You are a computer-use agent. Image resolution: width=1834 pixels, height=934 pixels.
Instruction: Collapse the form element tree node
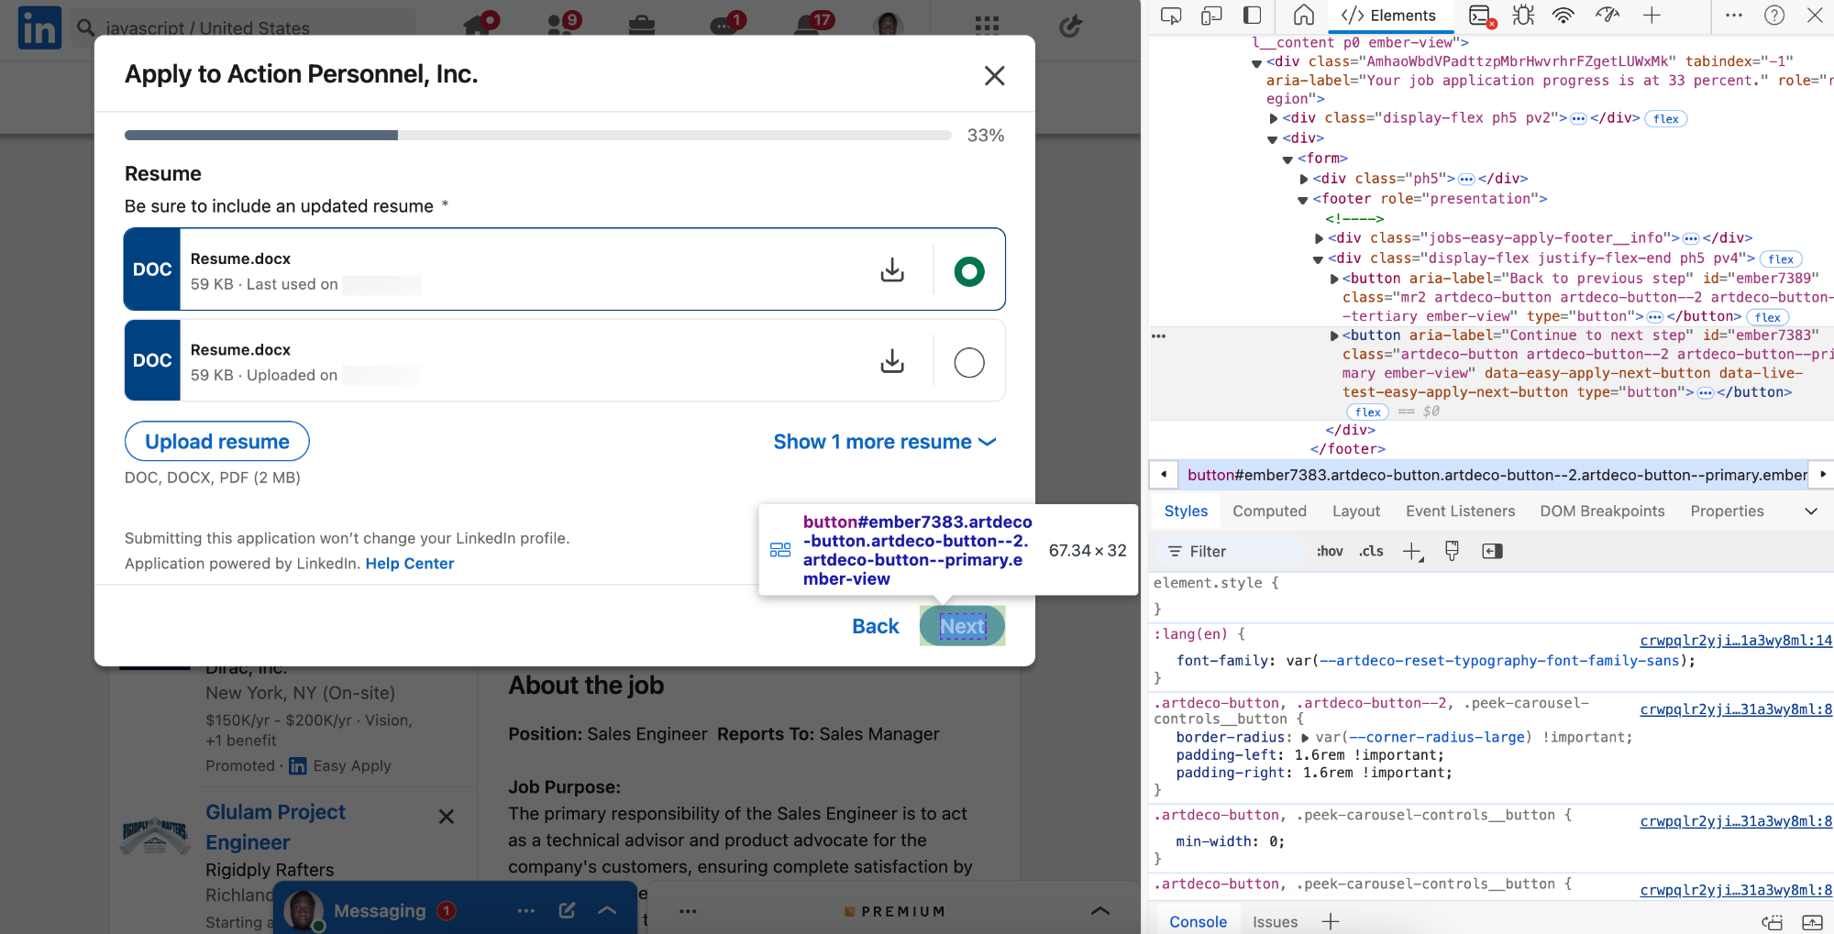(1287, 159)
